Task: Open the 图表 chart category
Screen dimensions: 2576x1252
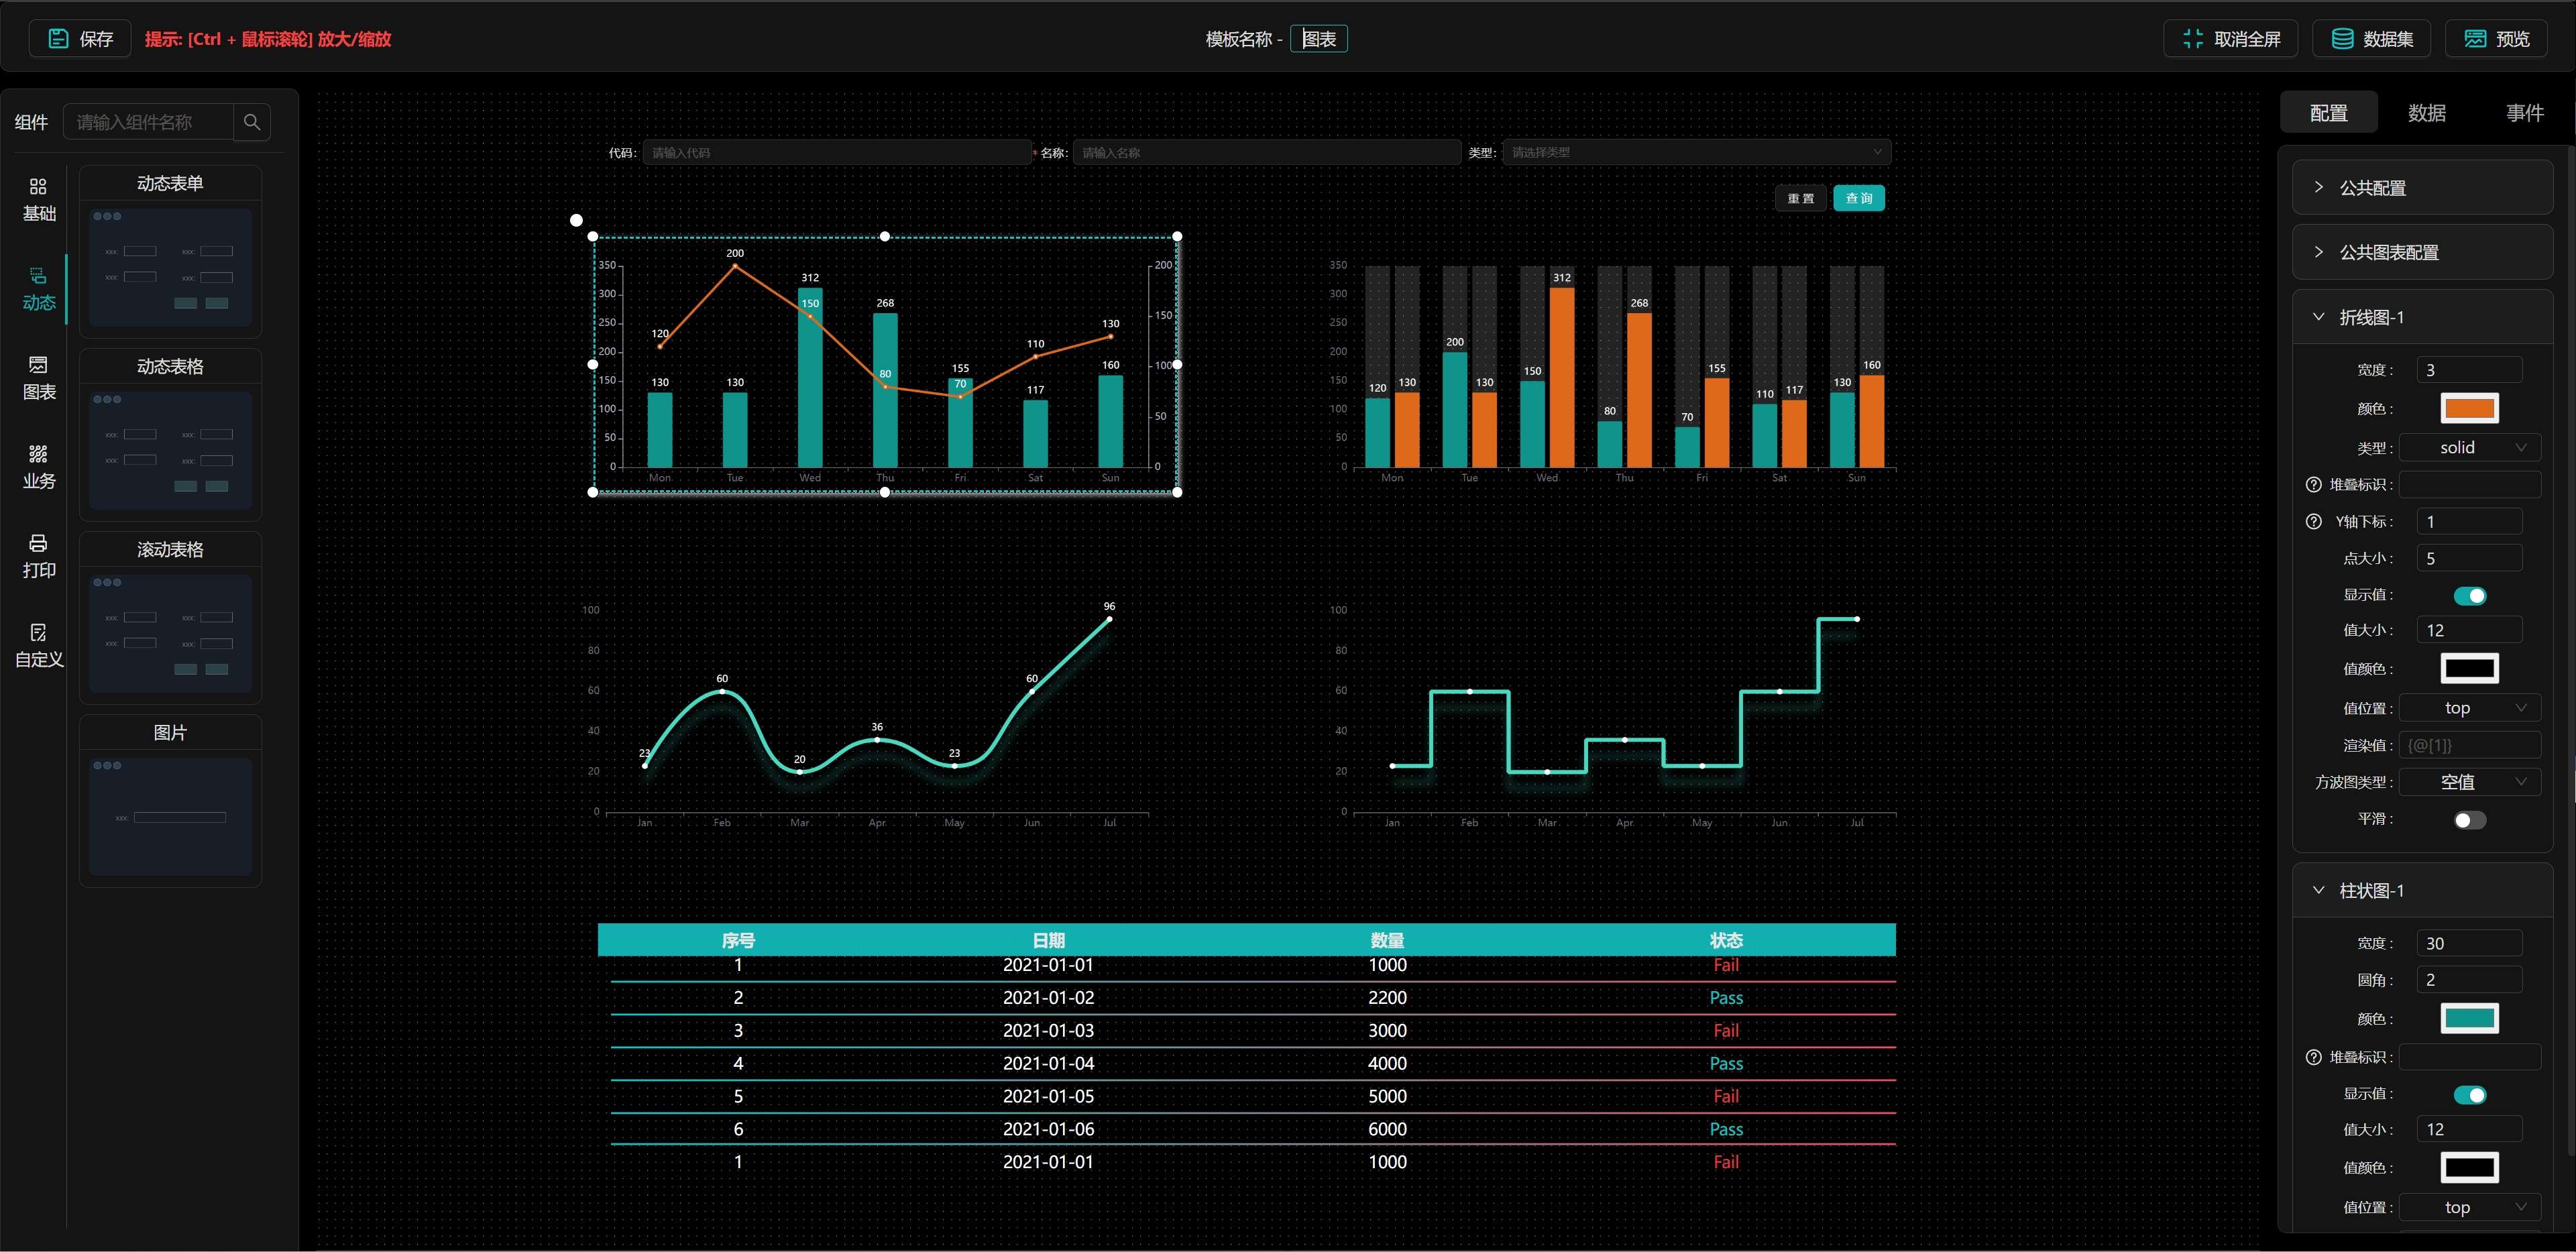Action: tap(39, 378)
